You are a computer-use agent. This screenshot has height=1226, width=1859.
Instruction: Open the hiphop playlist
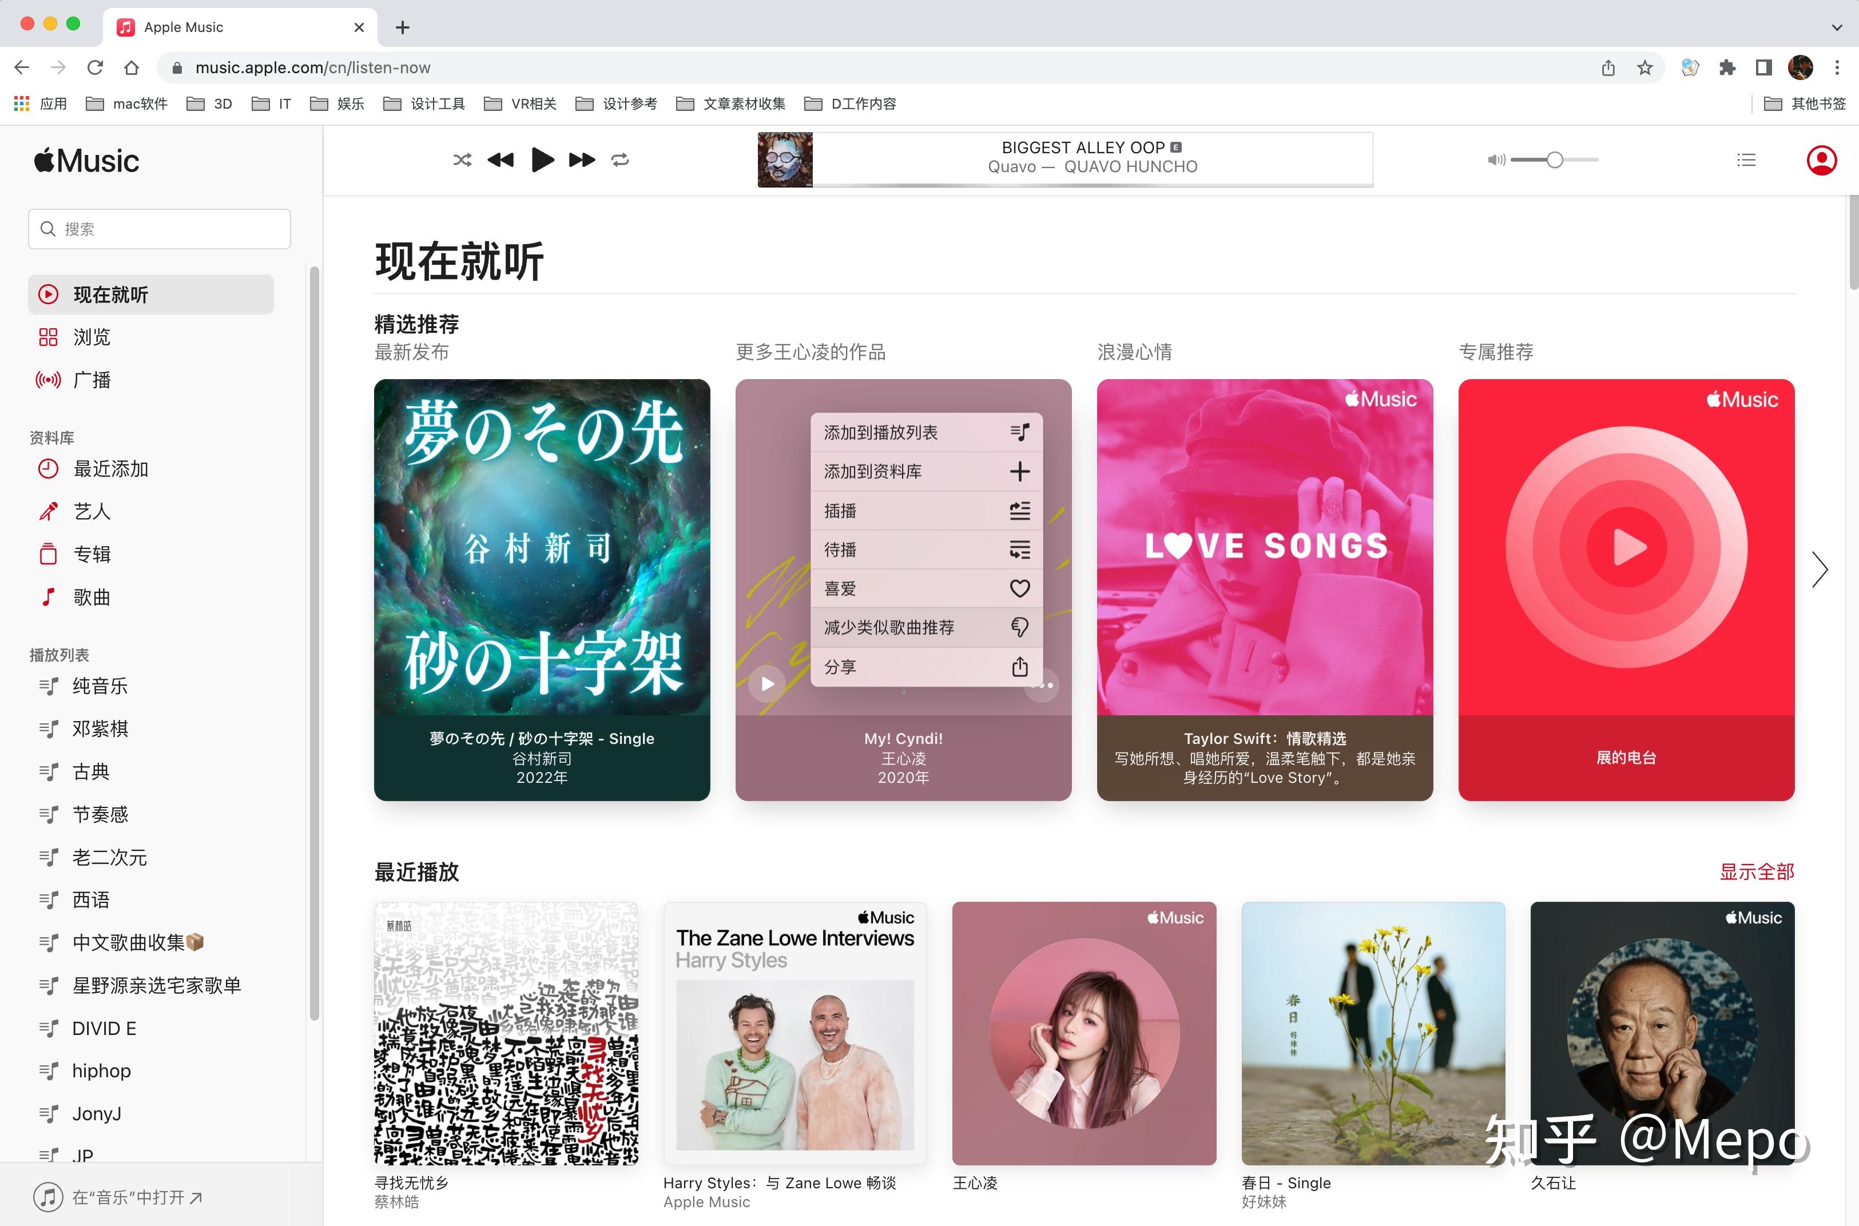[x=151, y=1071]
